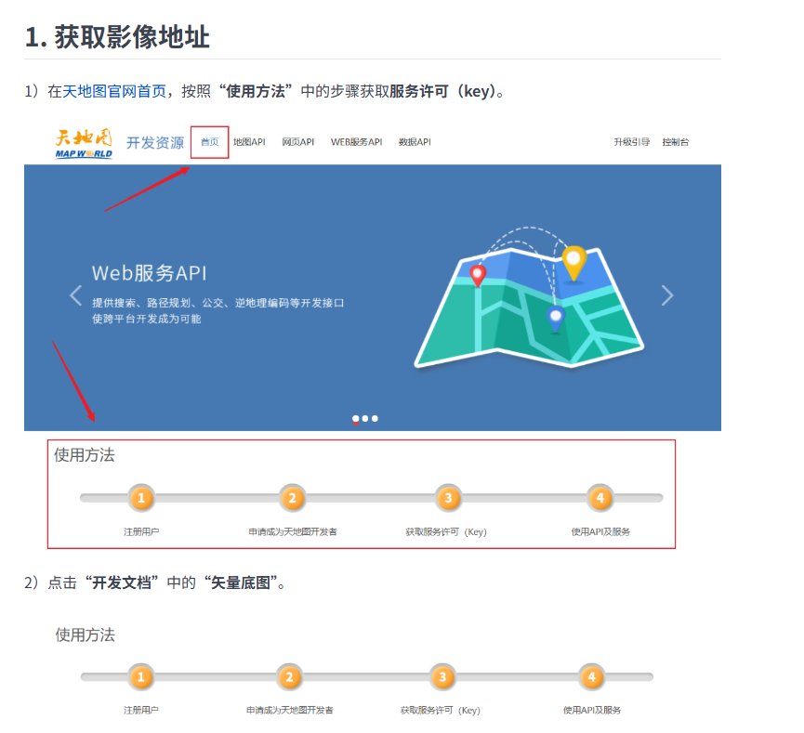
Task: Click step 1 circle in bottom 使用方法
Action: pyautogui.click(x=141, y=677)
